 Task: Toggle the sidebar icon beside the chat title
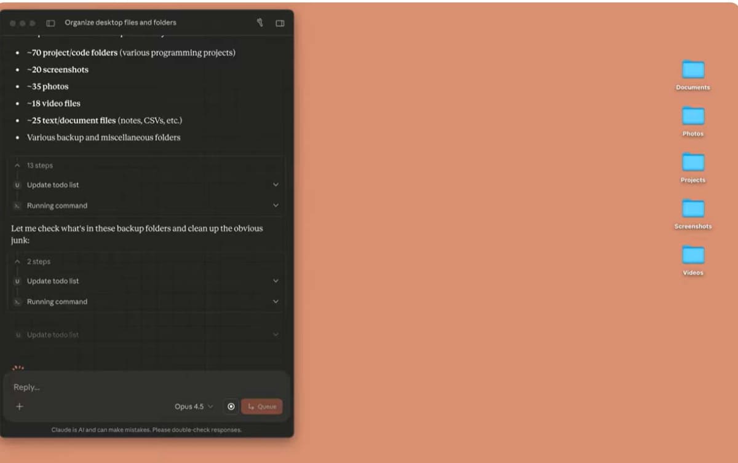[50, 23]
